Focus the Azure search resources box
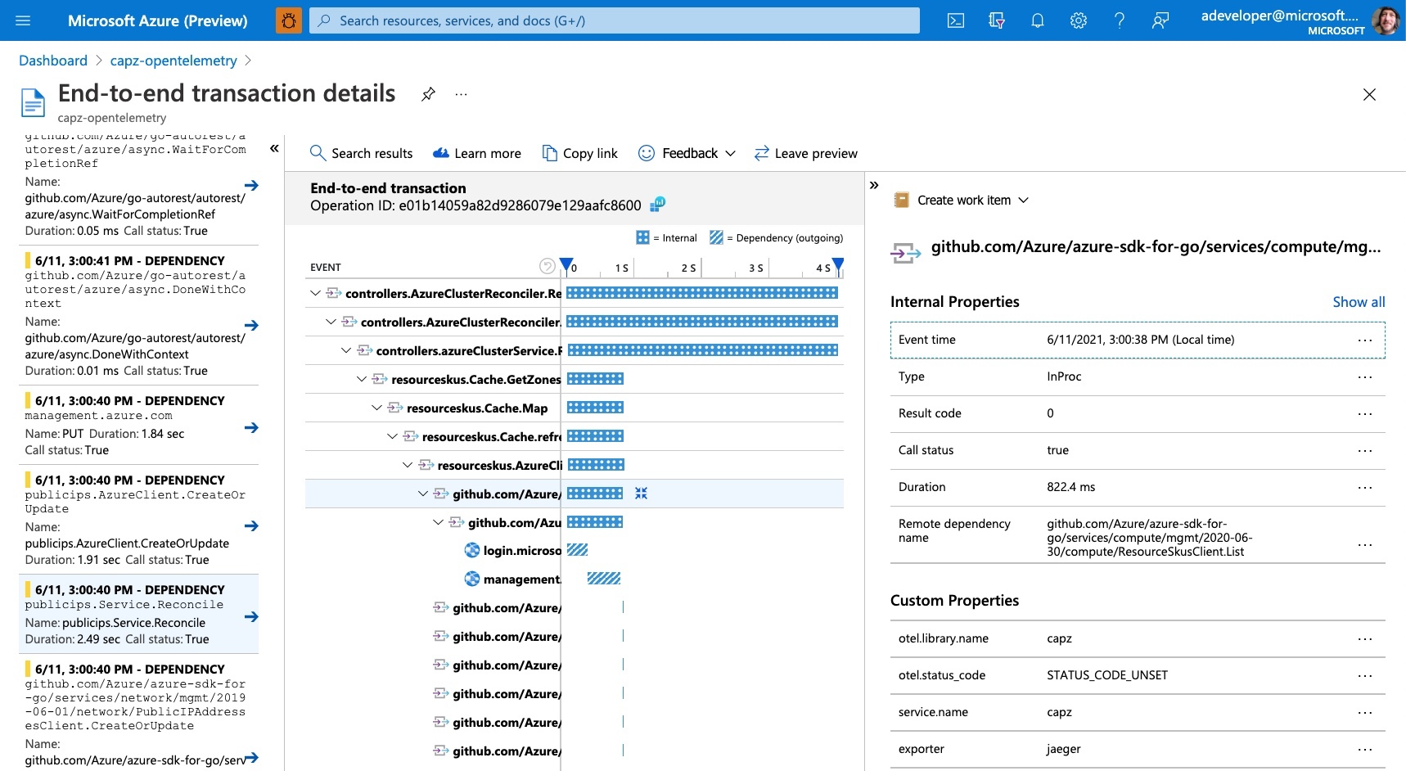Image resolution: width=1406 pixels, height=771 pixels. click(615, 20)
